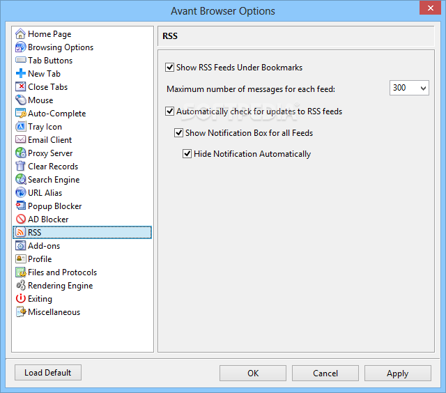Screen dimensions: 446x393
Task: Disable Show Notification Box for all Feeds
Action: coord(178,133)
